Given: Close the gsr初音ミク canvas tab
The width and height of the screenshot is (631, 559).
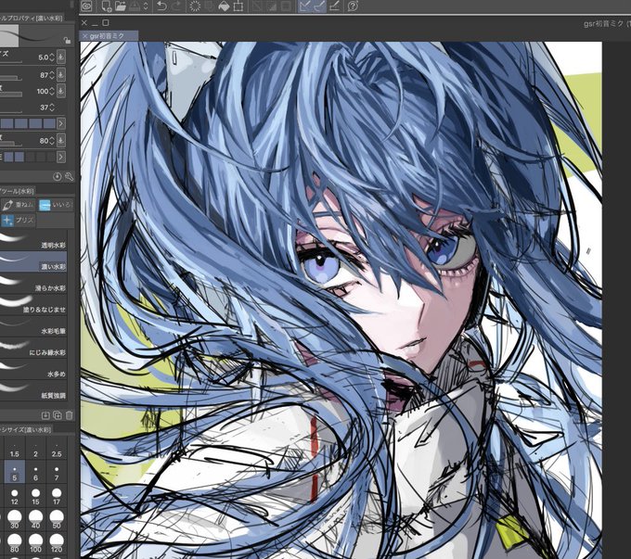Looking at the screenshot, I should click(x=84, y=36).
